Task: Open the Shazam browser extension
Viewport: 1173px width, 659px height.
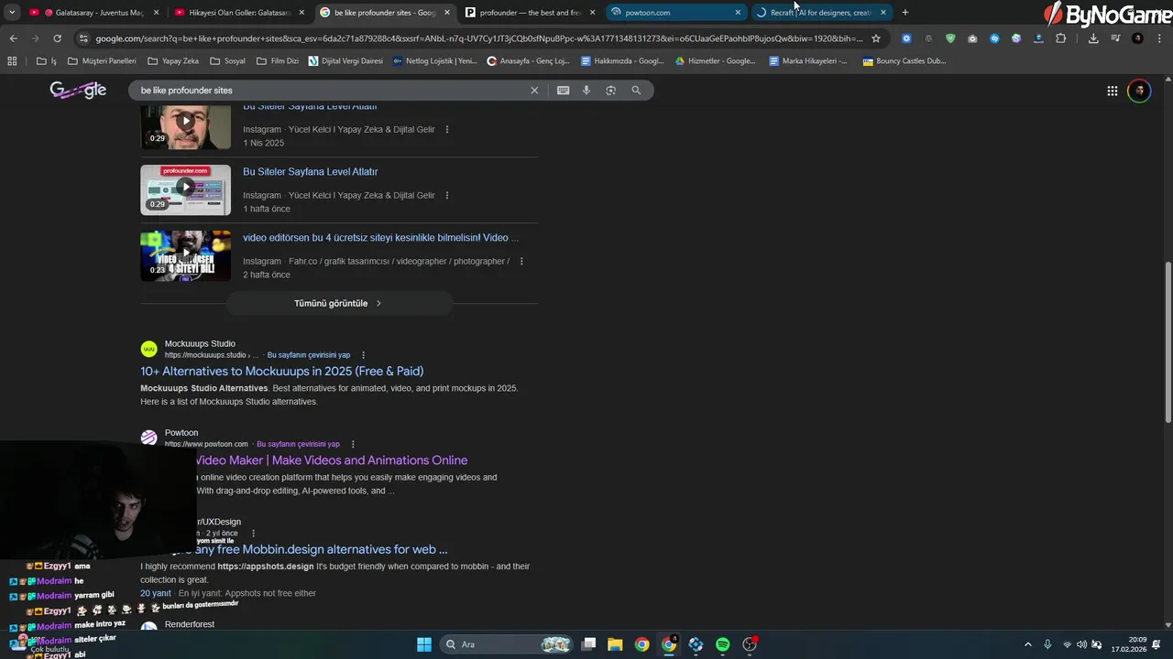Action: coord(994,38)
